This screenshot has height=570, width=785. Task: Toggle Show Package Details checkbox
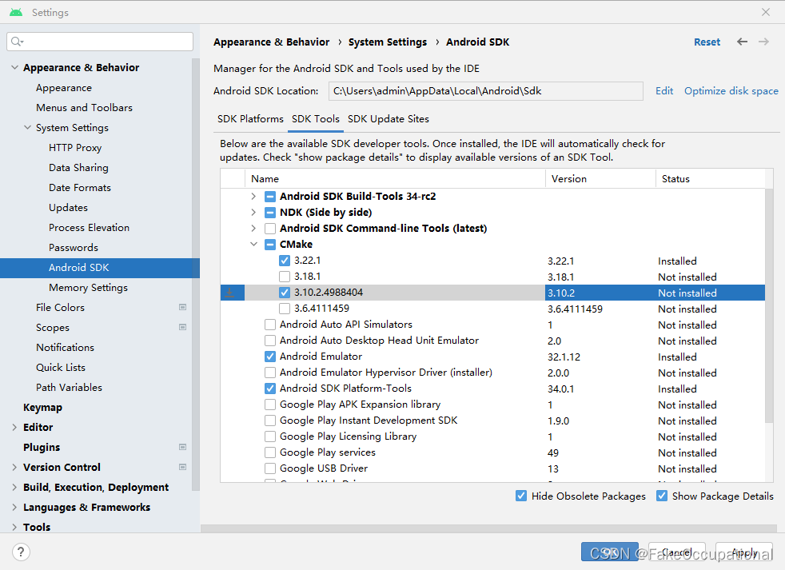click(x=662, y=496)
